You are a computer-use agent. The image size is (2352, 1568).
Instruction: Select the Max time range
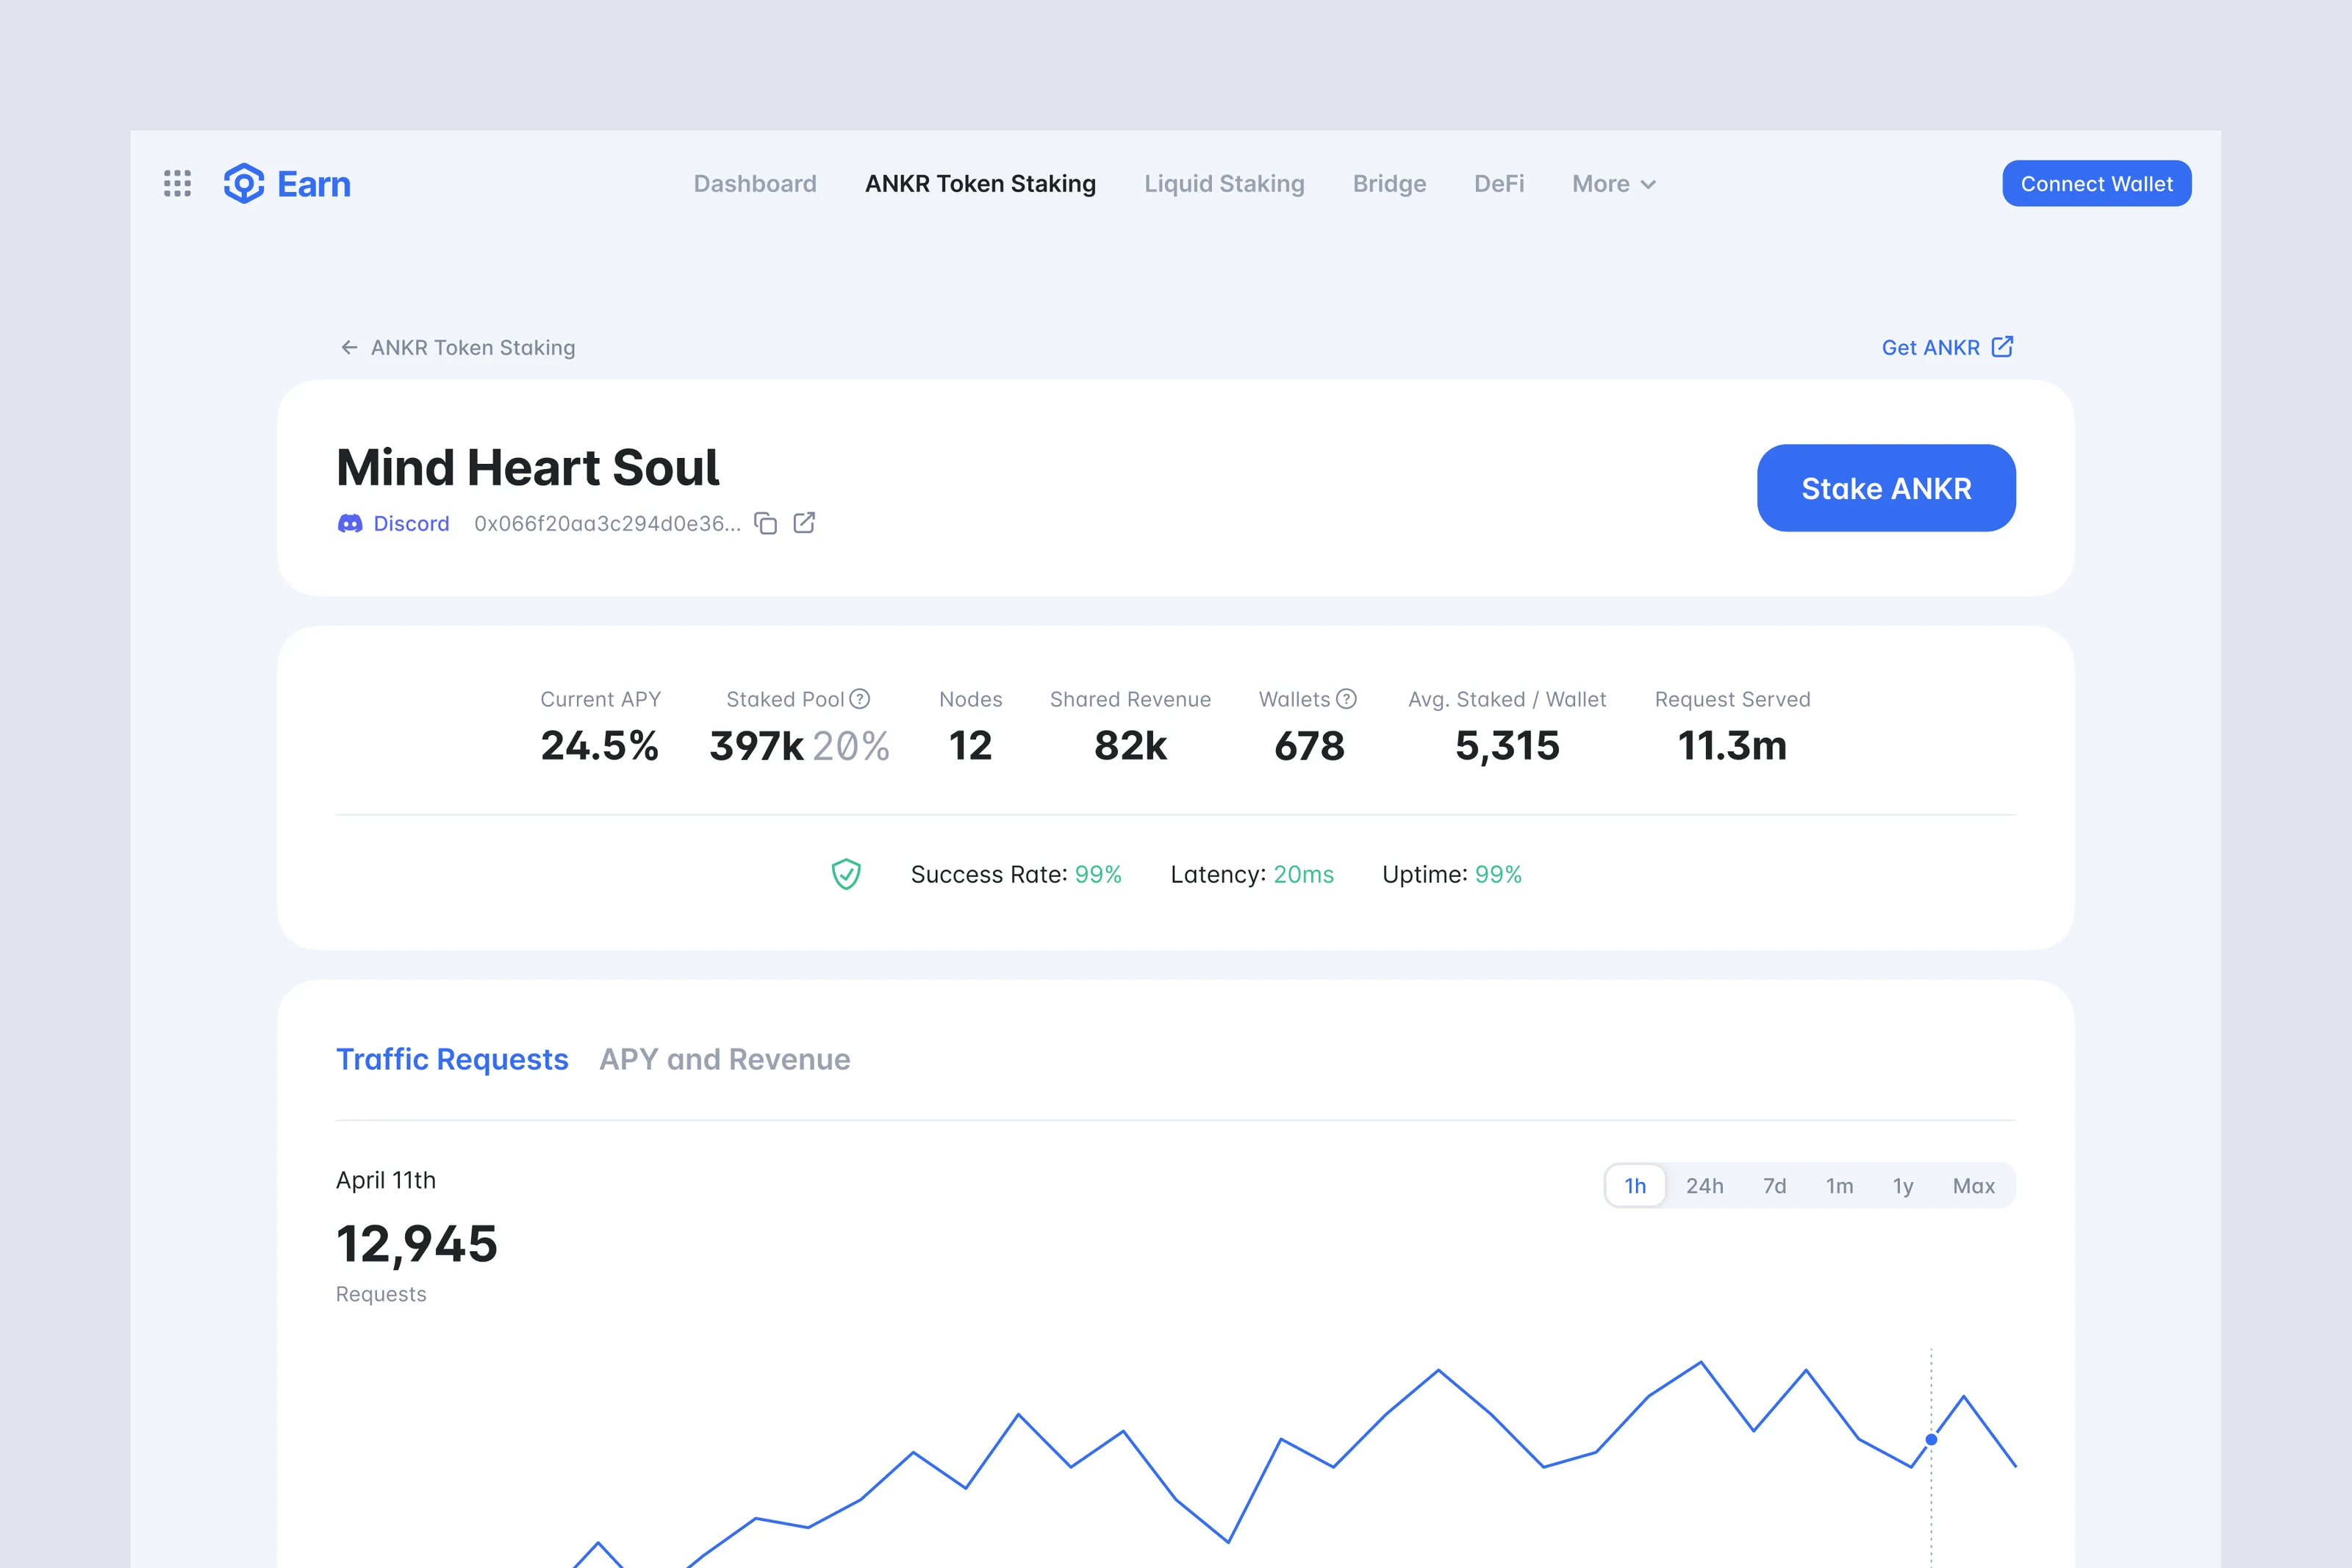[x=1974, y=1186]
